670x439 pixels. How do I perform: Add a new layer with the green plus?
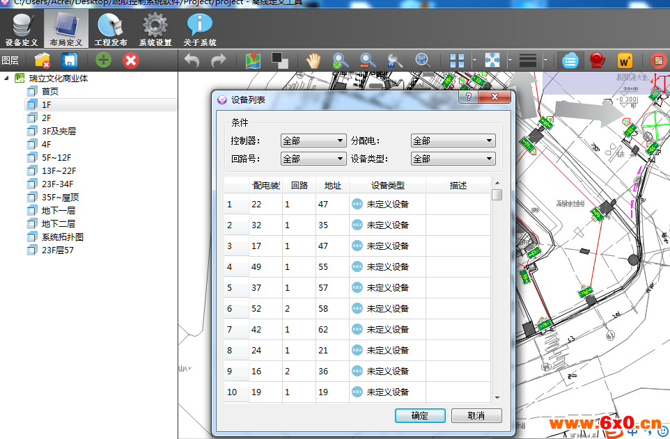tap(103, 61)
